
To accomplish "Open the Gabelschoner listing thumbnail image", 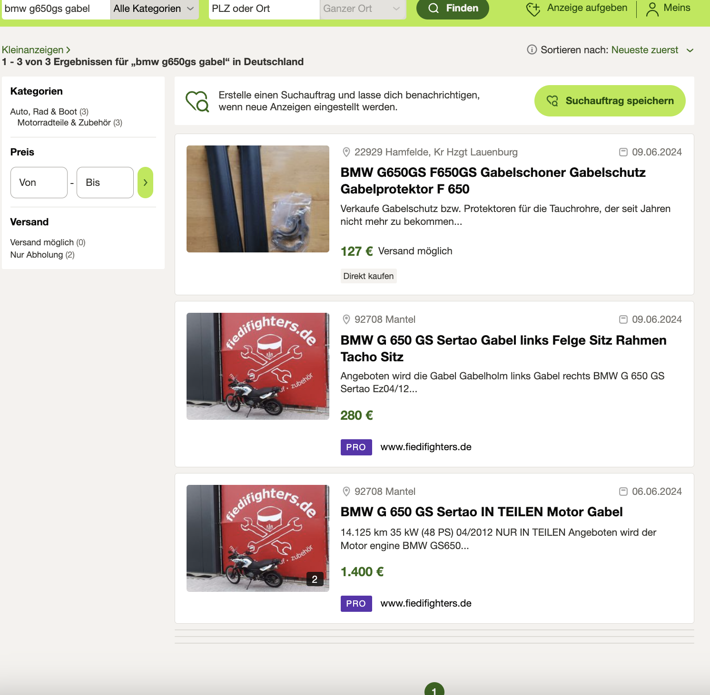I will pyautogui.click(x=257, y=199).
